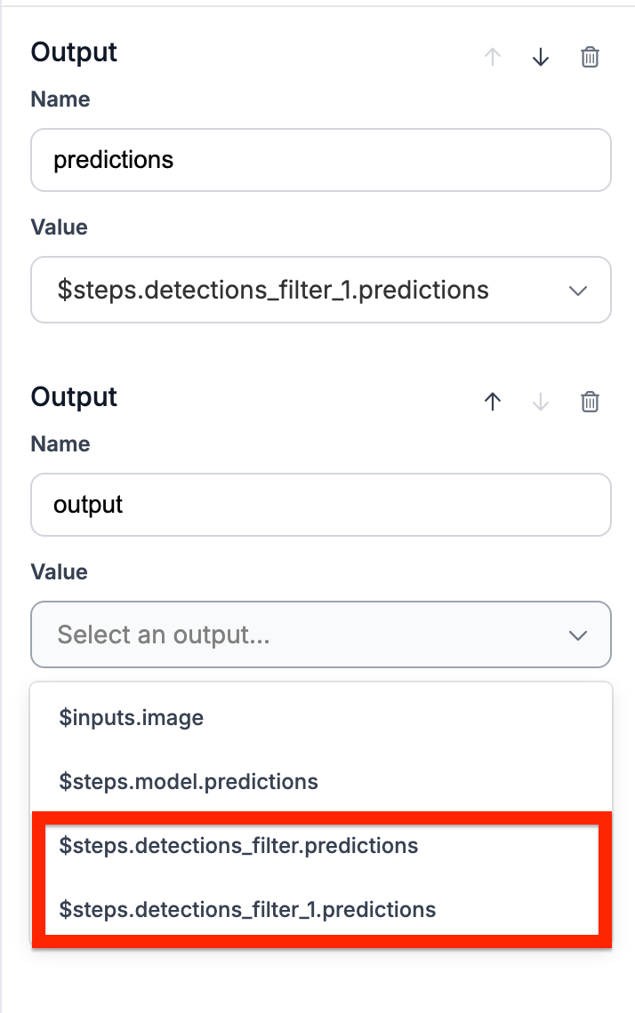Choose $inputs.image from the list
This screenshot has height=1013, width=635.
pyautogui.click(x=132, y=717)
